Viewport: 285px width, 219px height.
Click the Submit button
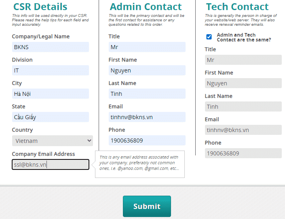147,206
